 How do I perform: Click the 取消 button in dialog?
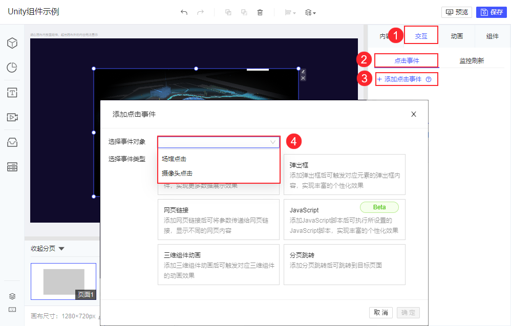(x=381, y=312)
